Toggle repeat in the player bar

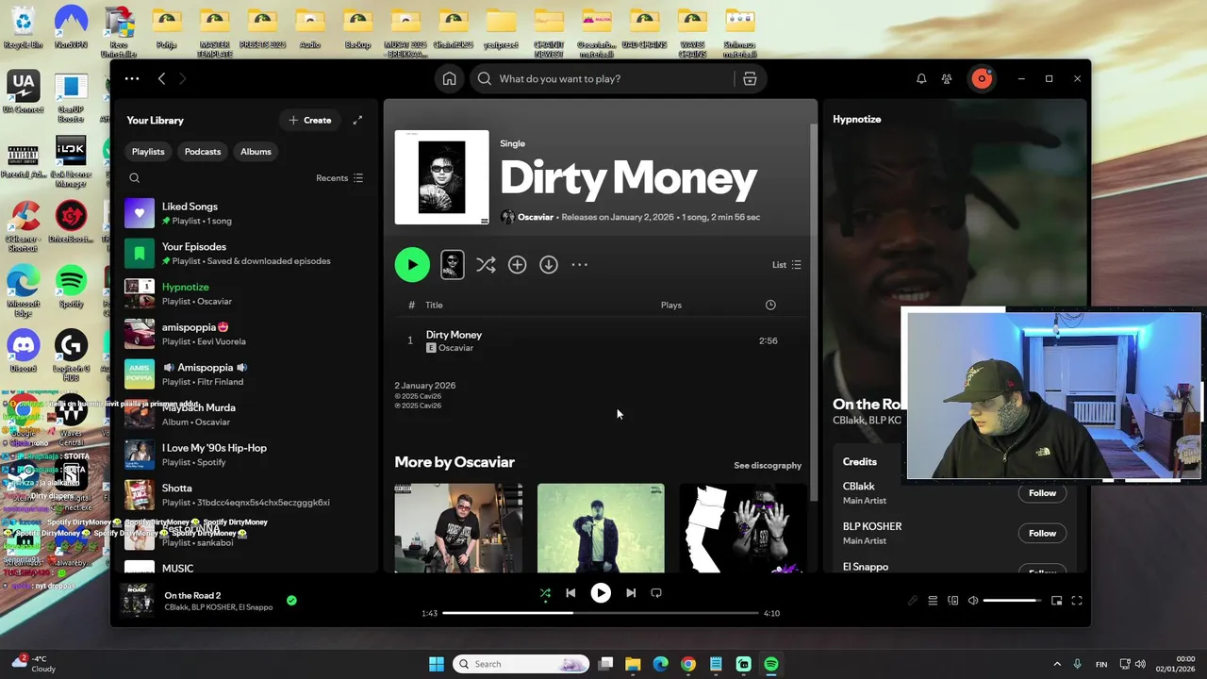pos(656,593)
